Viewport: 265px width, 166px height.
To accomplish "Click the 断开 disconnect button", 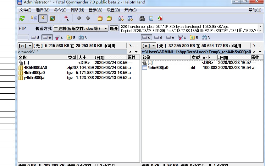I will [x=114, y=29].
